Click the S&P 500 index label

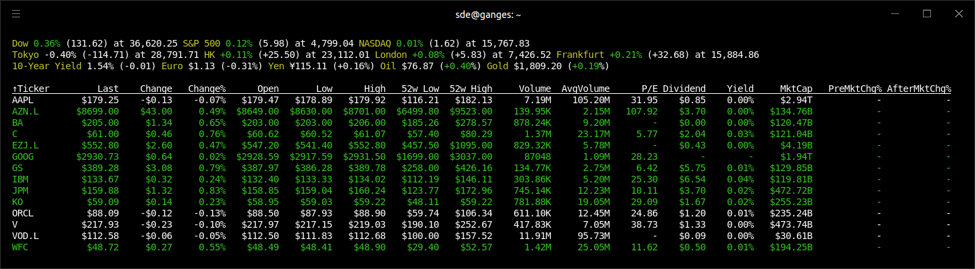click(x=201, y=43)
